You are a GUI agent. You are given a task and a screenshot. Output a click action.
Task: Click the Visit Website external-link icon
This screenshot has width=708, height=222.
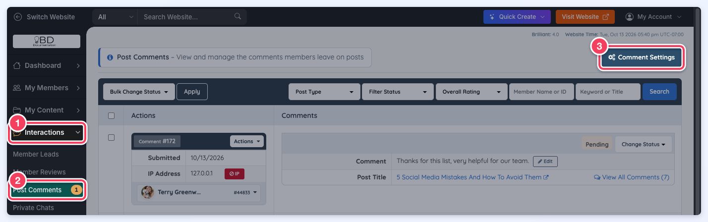coord(605,17)
